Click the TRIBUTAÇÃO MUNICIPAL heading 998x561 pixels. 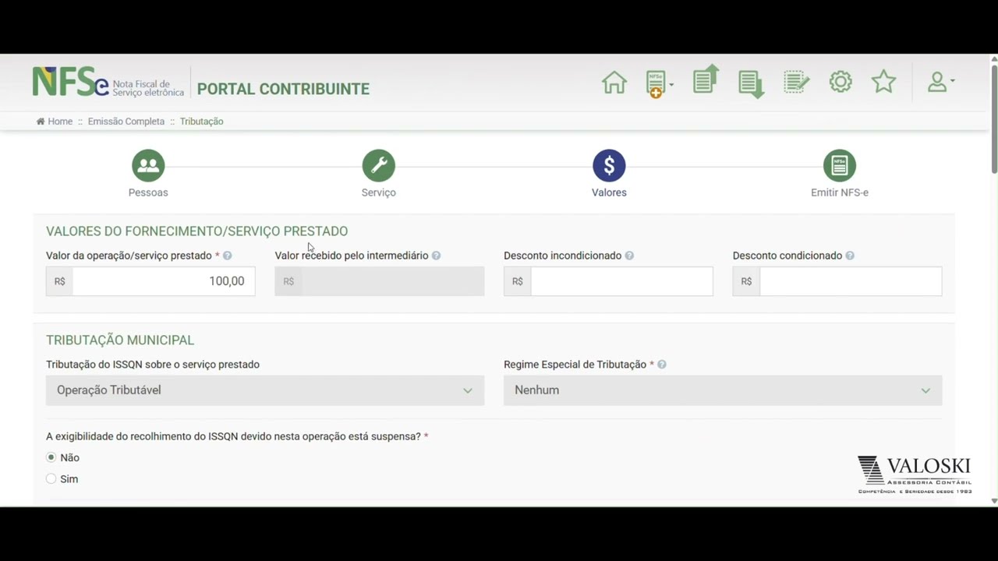(x=120, y=340)
